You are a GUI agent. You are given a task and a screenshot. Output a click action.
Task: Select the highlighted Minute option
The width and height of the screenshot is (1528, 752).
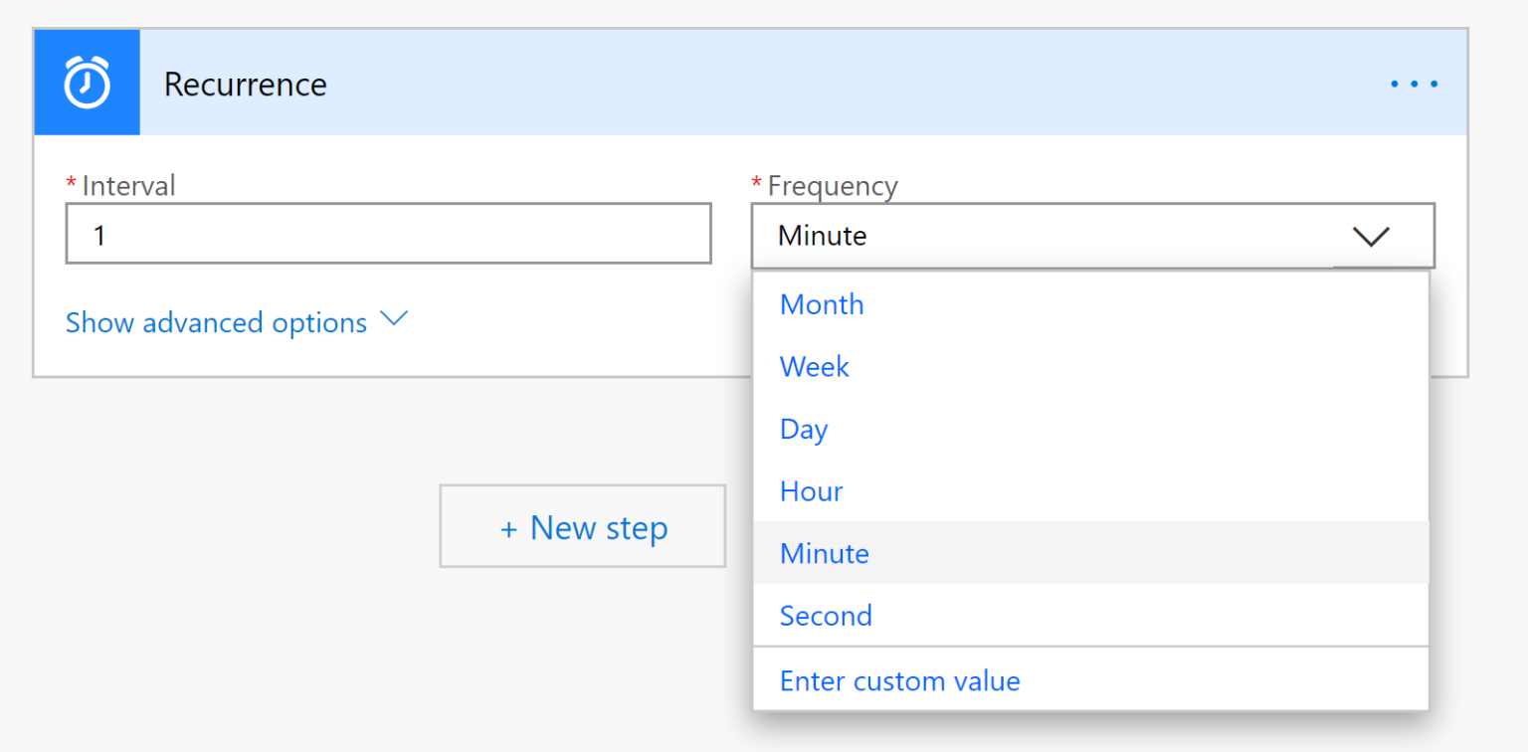824,553
